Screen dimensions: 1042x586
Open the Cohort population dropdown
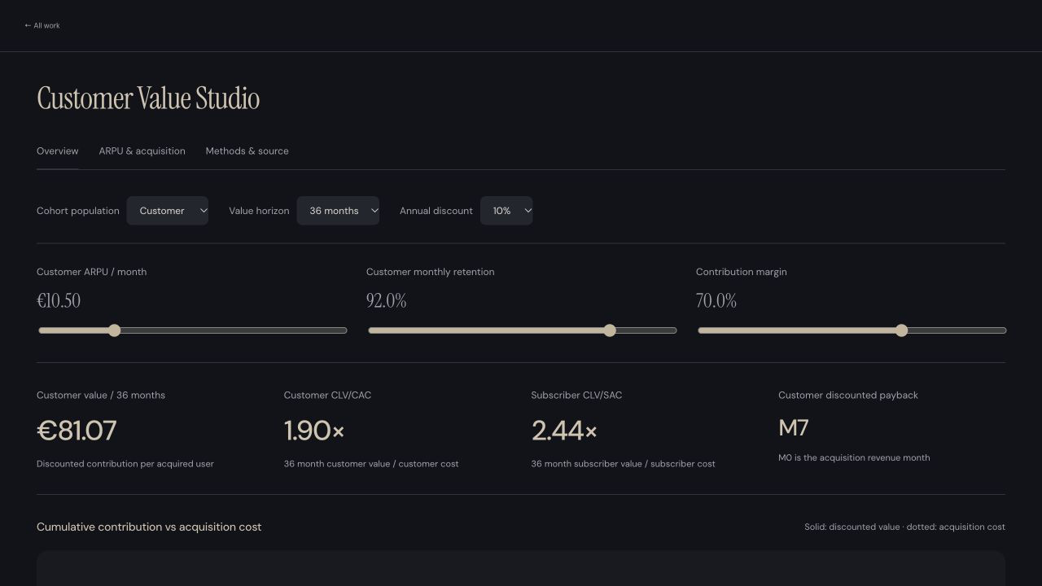tap(167, 211)
